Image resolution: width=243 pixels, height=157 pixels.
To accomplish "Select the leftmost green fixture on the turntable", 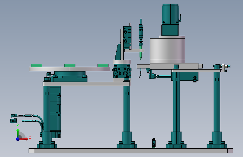I will tap(36, 65).
